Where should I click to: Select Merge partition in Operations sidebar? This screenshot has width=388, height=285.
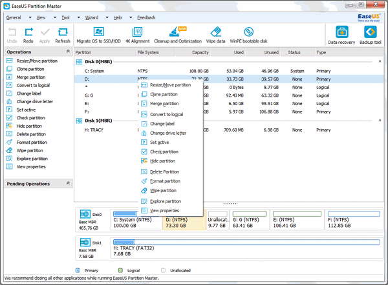point(30,77)
